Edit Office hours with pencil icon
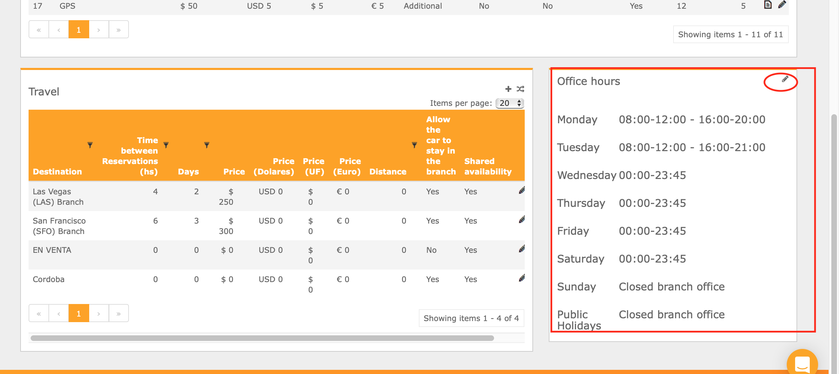839x374 pixels. point(785,79)
